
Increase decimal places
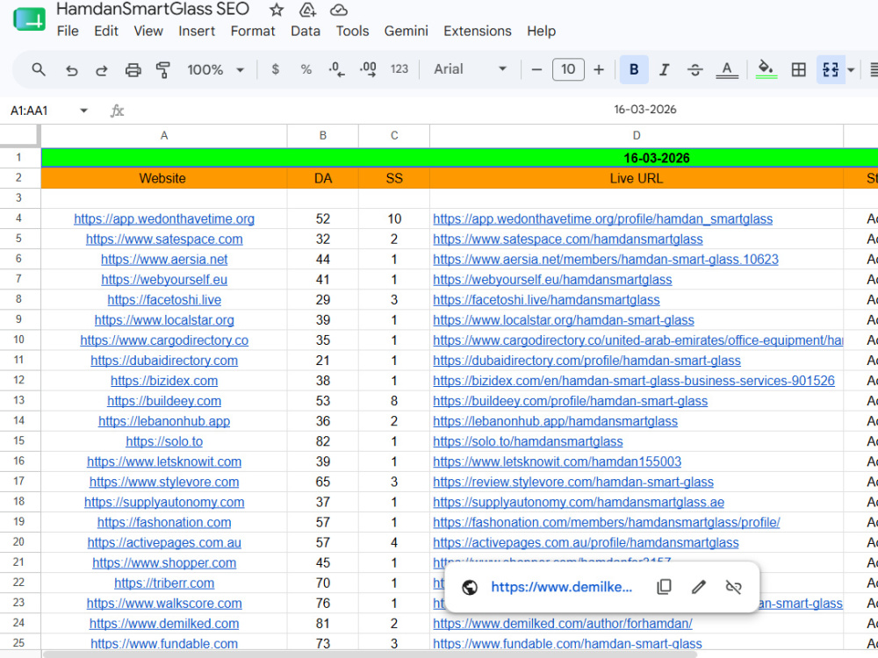coord(368,69)
